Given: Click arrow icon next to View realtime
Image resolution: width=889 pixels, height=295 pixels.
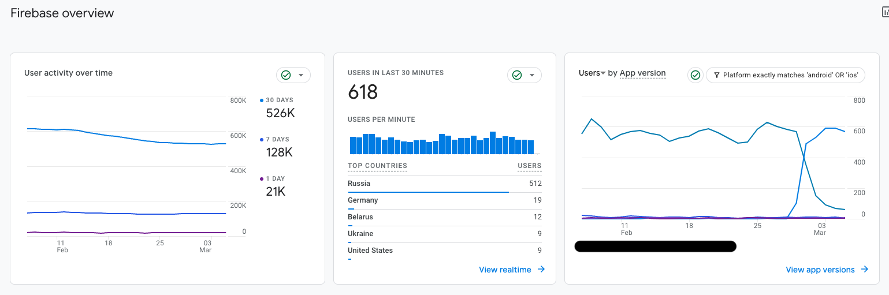Looking at the screenshot, I should click(541, 269).
